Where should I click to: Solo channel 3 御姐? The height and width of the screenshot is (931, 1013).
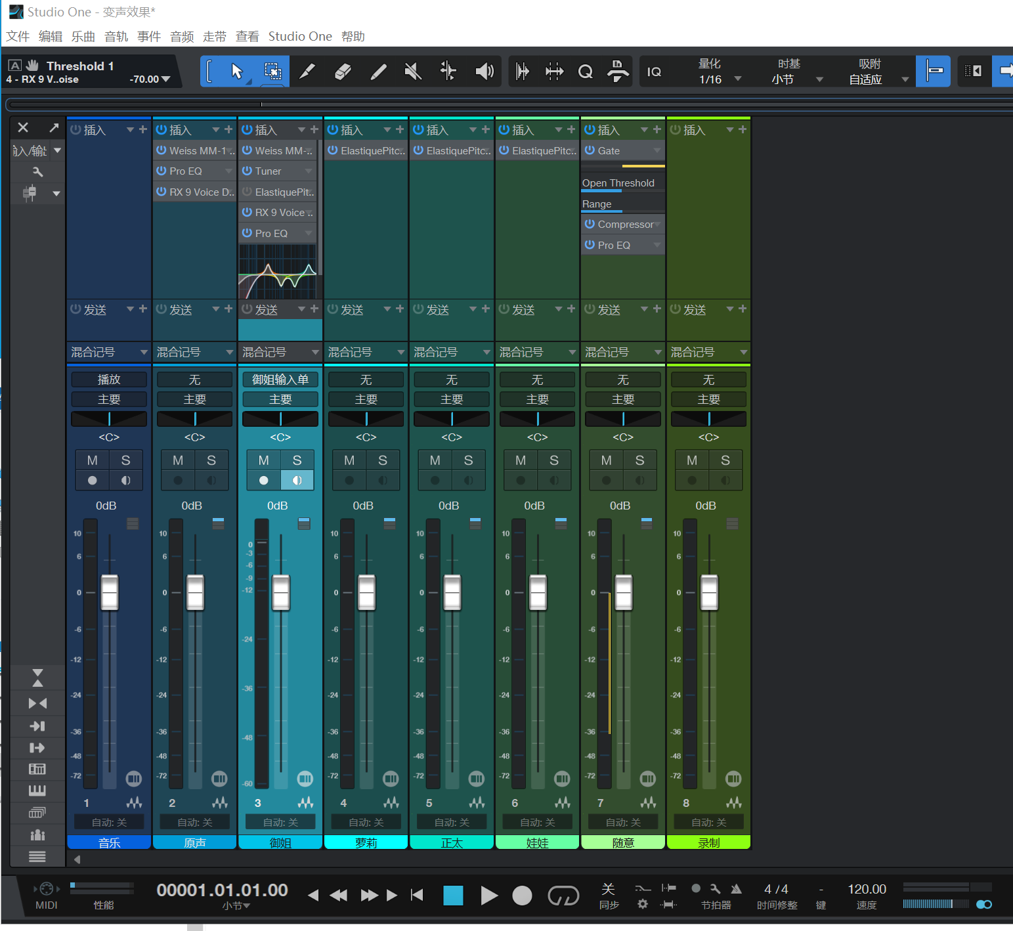(297, 460)
